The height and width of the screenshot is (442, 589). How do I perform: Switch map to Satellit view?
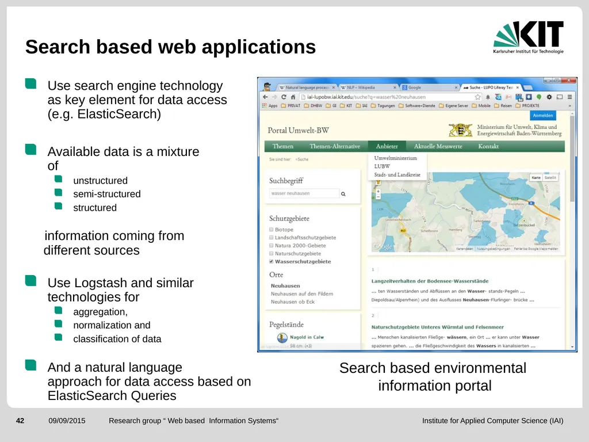(550, 177)
